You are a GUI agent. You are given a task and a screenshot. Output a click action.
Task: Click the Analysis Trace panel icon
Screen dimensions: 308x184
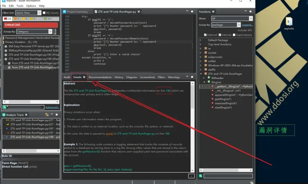[x=4, y=115]
